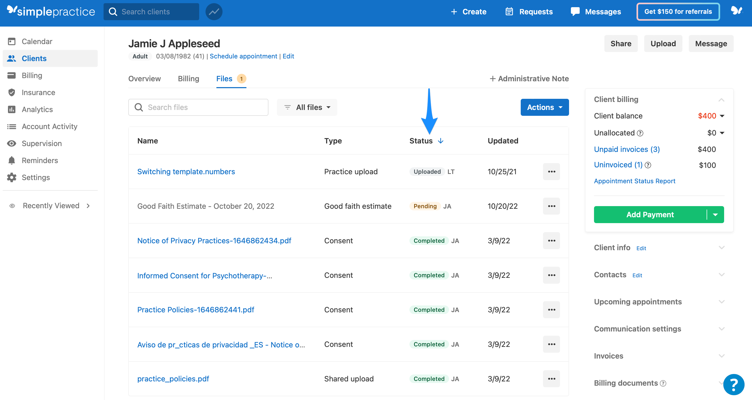Screen dimensions: 752x400
Task: Open the three-dot menu for practice_policies.pdf
Action: tap(551, 379)
